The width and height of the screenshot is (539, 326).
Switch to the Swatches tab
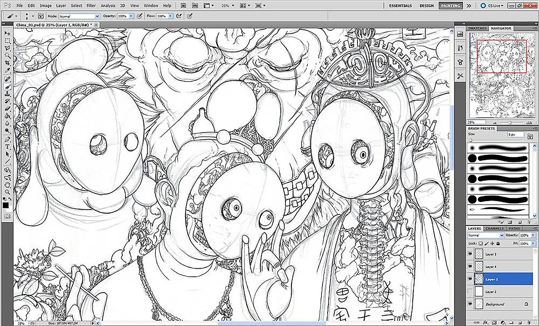coord(477,28)
